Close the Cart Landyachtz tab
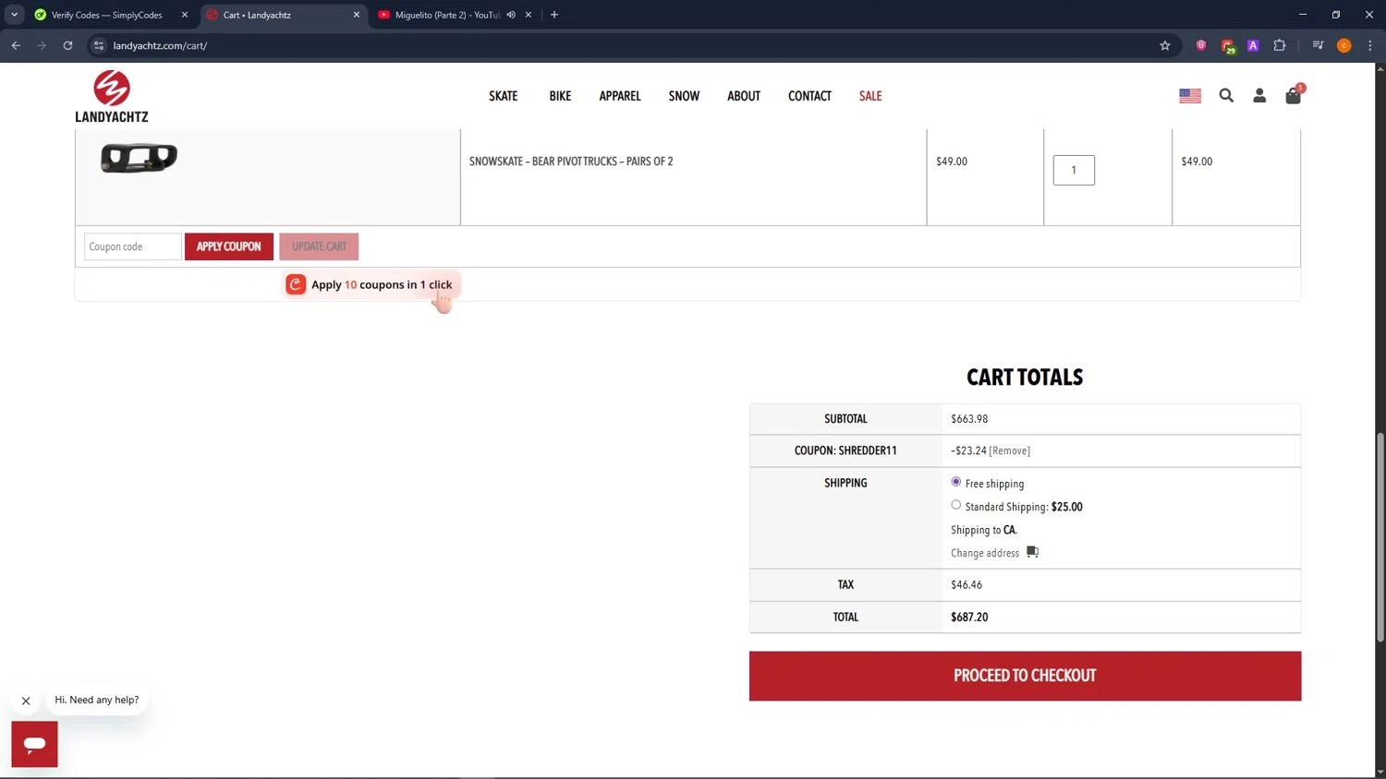The height and width of the screenshot is (779, 1386). click(x=357, y=15)
